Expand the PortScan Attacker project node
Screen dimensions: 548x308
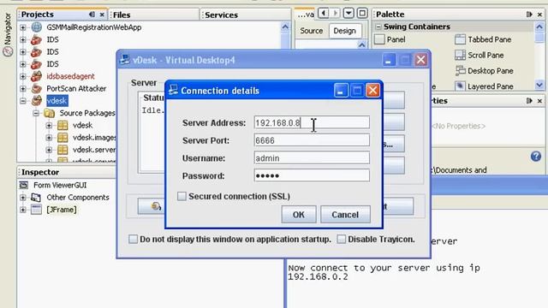coord(23,88)
